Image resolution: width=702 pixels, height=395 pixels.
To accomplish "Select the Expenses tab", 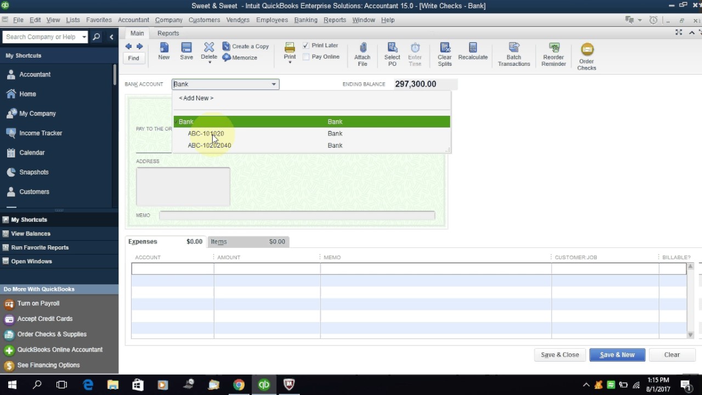I will click(x=166, y=241).
